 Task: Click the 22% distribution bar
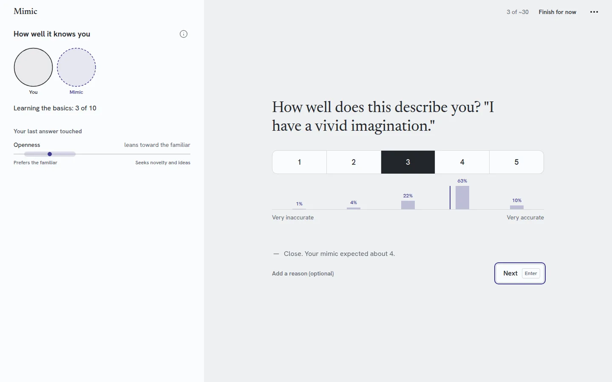(408, 205)
